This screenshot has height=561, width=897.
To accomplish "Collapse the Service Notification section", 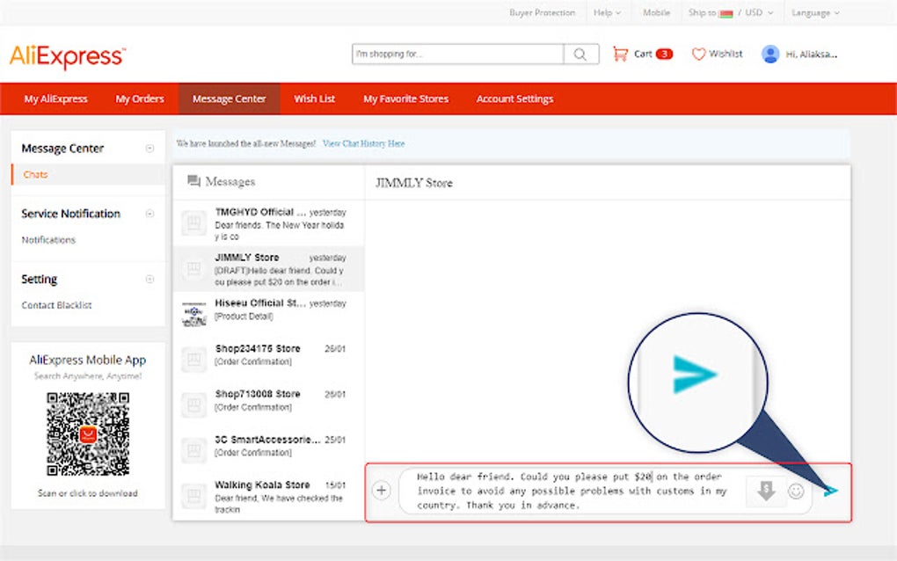I will point(149,214).
